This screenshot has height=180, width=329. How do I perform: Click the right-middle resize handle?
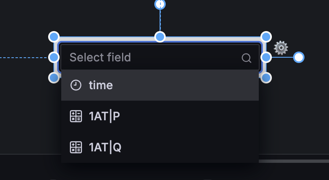(x=266, y=57)
